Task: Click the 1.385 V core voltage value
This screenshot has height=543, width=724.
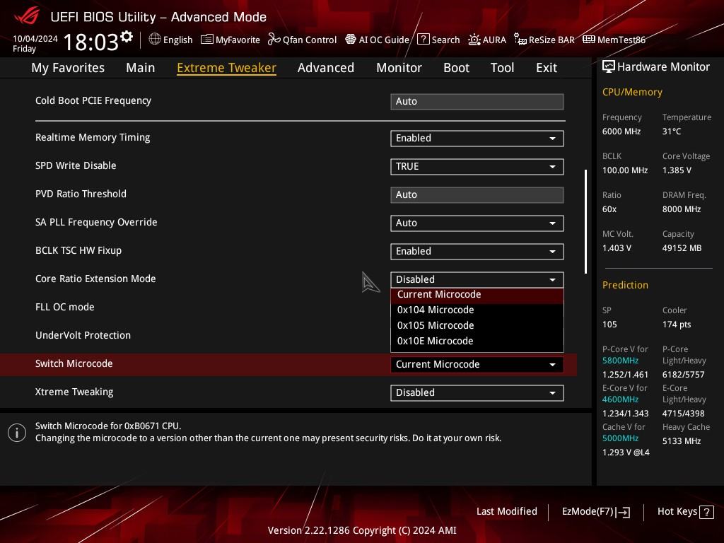Action: [x=677, y=170]
